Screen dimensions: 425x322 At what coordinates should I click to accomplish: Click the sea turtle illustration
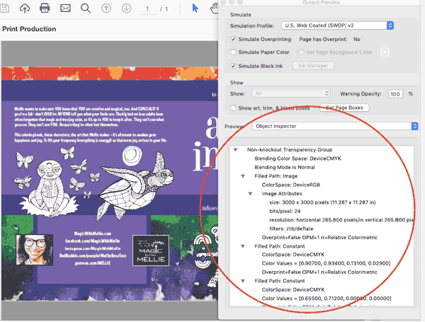(137, 185)
